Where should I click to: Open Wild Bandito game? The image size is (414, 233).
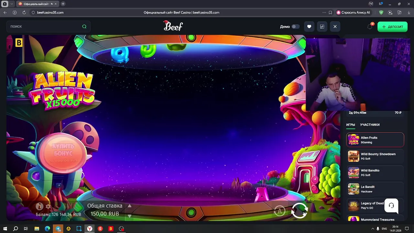[375, 172]
